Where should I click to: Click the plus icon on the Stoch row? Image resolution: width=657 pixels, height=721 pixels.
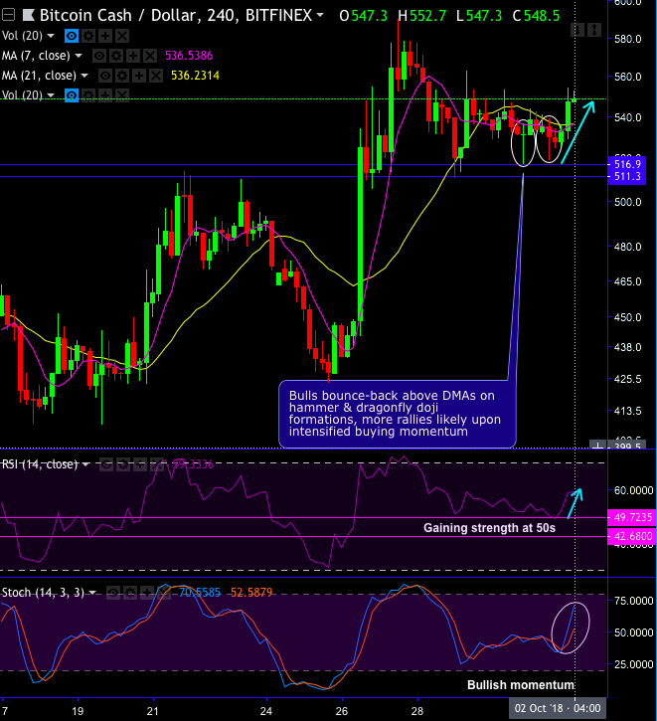[147, 593]
